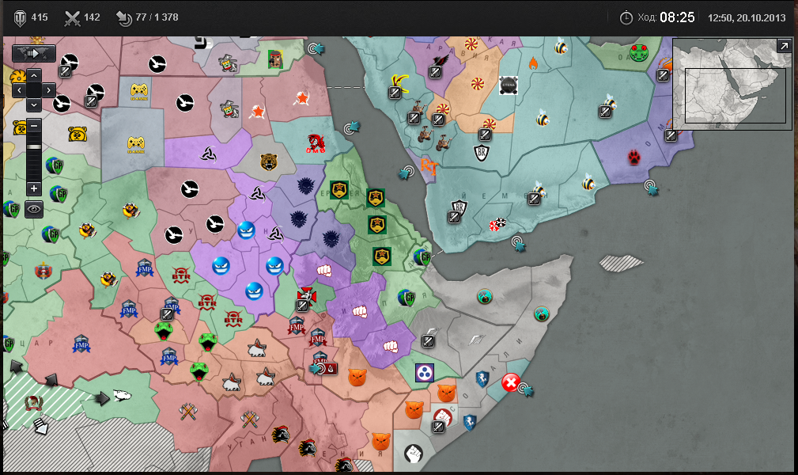Select the red circle raised fist emblem
The image size is (798, 475).
[x=443, y=416]
